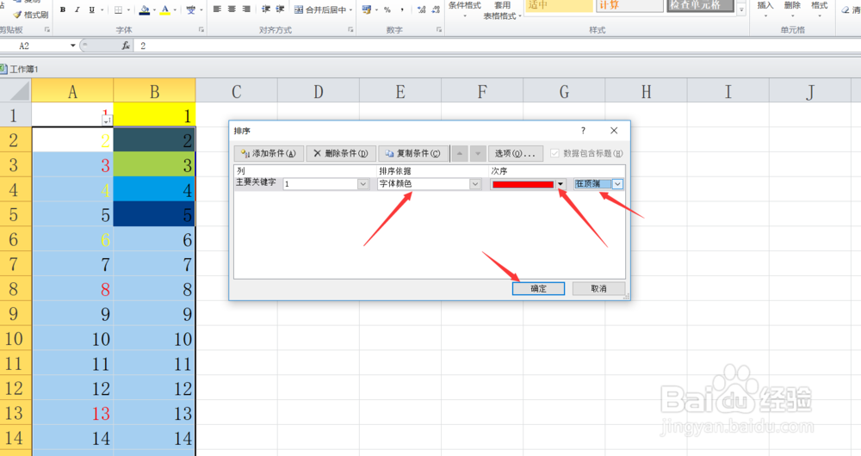Apply the 检查单元格 cell style
Image resolution: width=861 pixels, height=456 pixels.
click(701, 5)
